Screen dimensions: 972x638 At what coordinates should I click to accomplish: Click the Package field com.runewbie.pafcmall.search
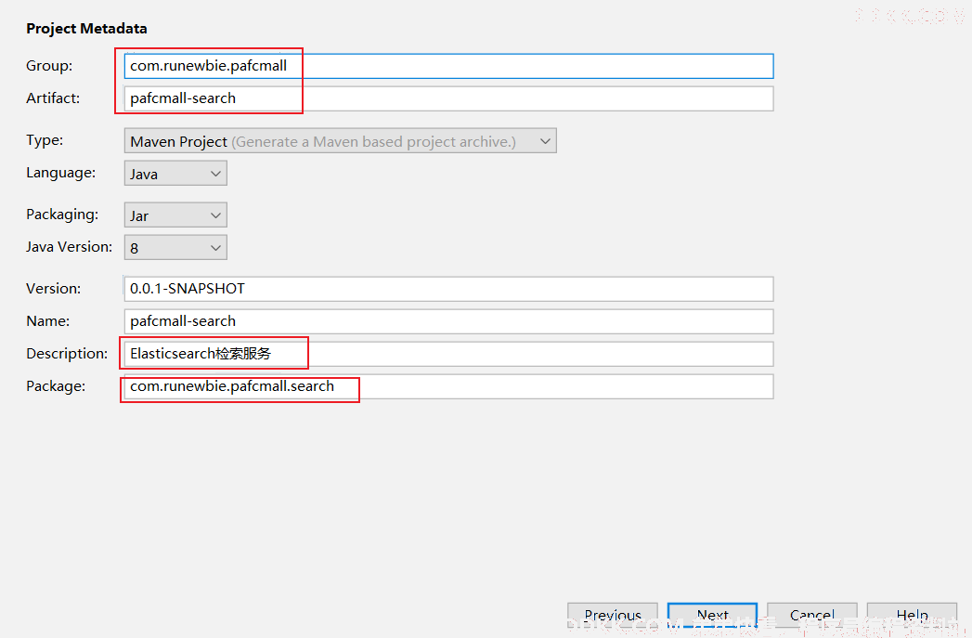448,386
